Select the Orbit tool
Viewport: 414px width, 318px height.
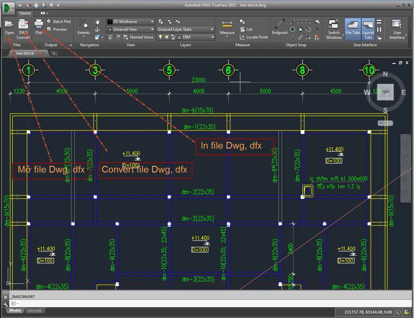pos(97,29)
